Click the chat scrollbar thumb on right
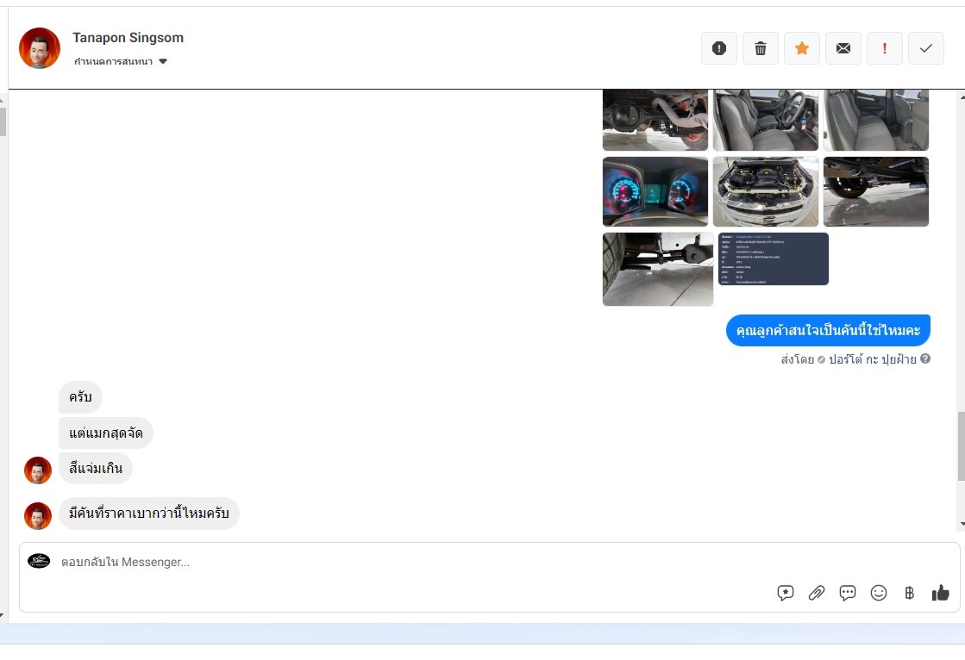This screenshot has height=660, width=965. click(x=962, y=446)
